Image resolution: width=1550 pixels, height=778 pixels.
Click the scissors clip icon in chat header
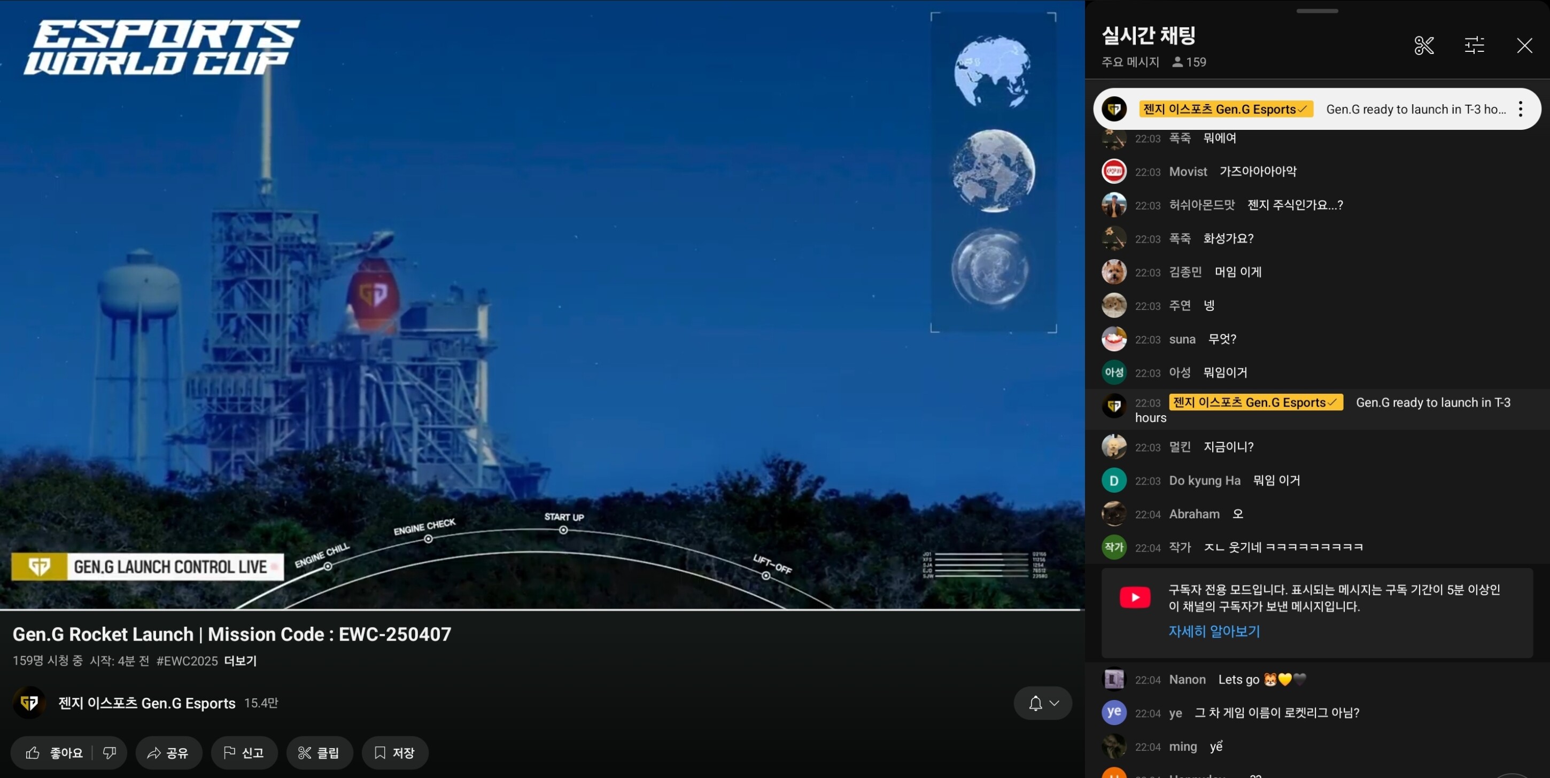point(1424,45)
